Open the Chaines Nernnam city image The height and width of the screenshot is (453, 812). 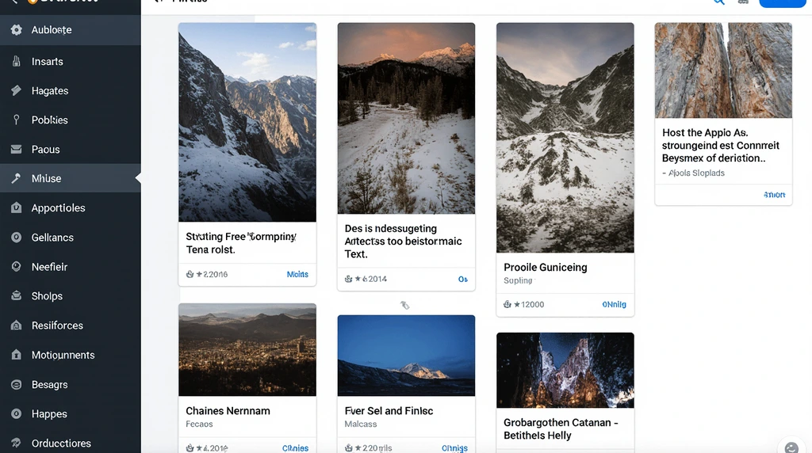247,349
